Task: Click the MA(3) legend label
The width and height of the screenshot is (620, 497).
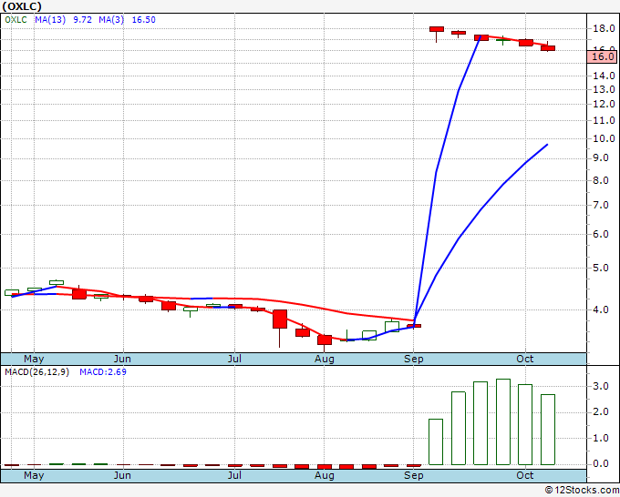Action: tap(111, 20)
